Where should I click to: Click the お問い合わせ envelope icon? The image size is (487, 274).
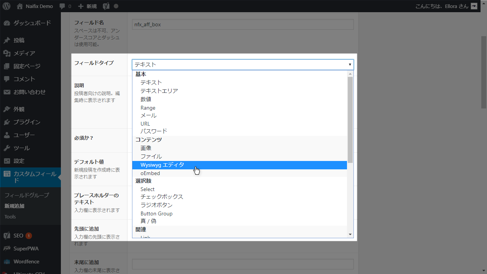coord(7,92)
